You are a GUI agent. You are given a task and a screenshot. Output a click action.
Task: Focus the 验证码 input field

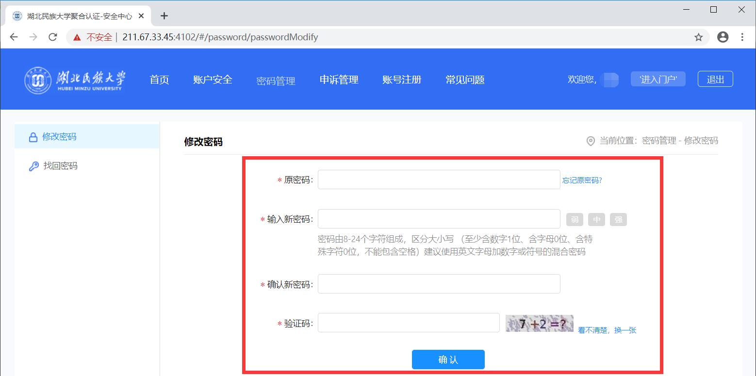click(408, 323)
